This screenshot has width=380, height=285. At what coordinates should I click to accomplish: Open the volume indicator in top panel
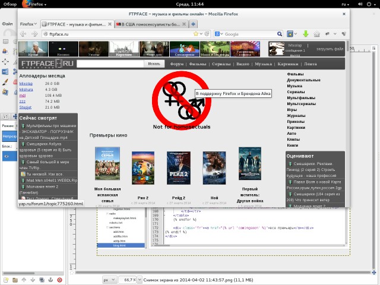click(360, 4)
